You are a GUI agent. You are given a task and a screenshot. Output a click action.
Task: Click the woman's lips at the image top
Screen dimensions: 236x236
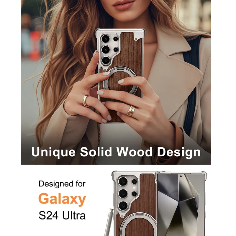pos(123,5)
